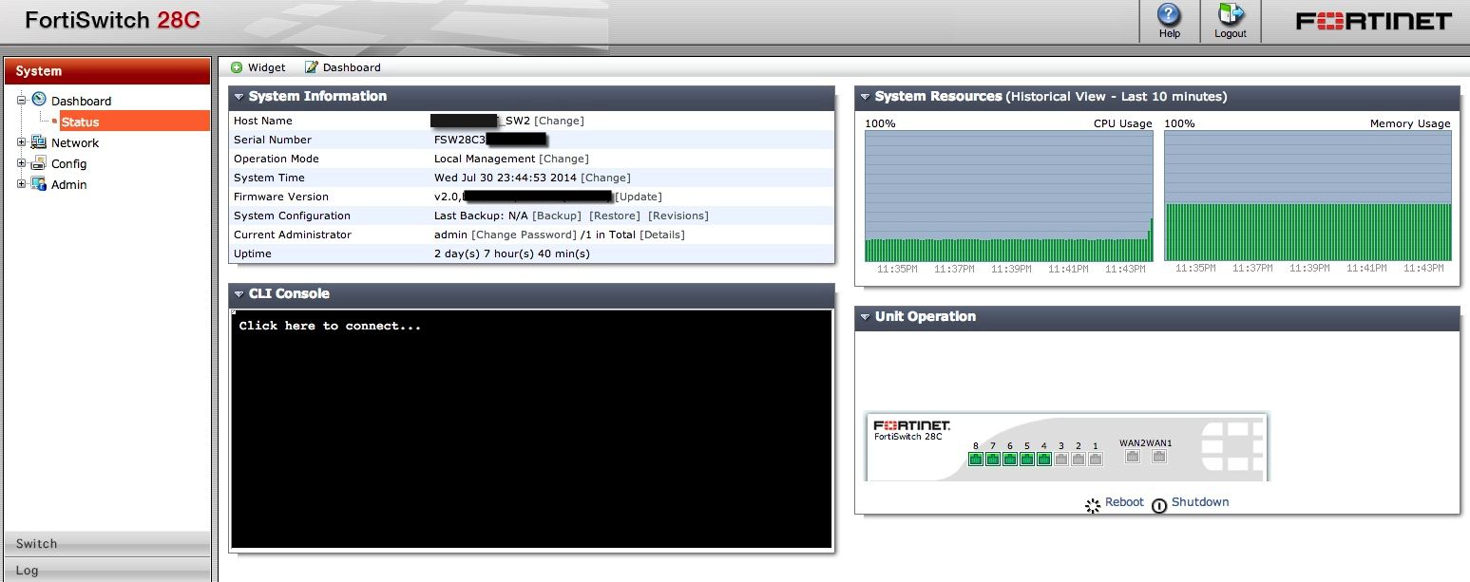Click the 'FortiSwitch 28C' header title
Image resolution: width=1470 pixels, height=582 pixels.
point(112,20)
